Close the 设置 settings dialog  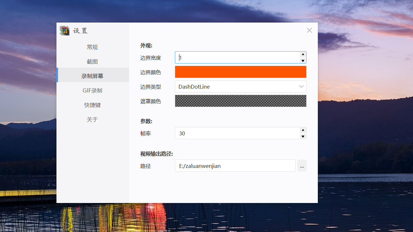[x=309, y=30]
